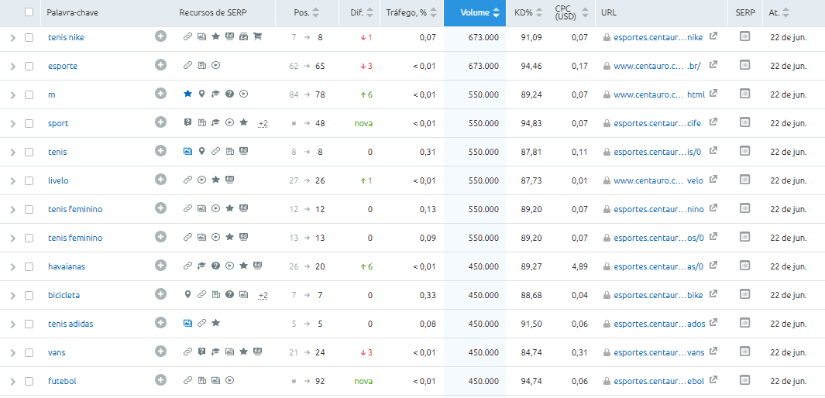Click the bicicleta keyword link

click(64, 296)
